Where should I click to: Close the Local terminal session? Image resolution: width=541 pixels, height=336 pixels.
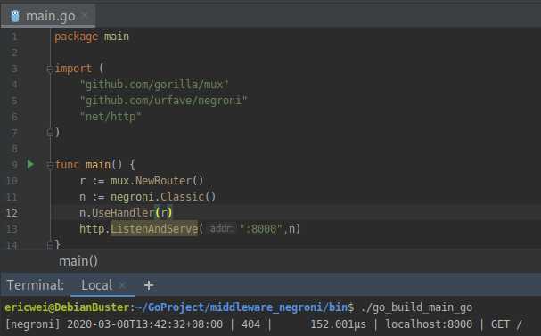tap(122, 285)
